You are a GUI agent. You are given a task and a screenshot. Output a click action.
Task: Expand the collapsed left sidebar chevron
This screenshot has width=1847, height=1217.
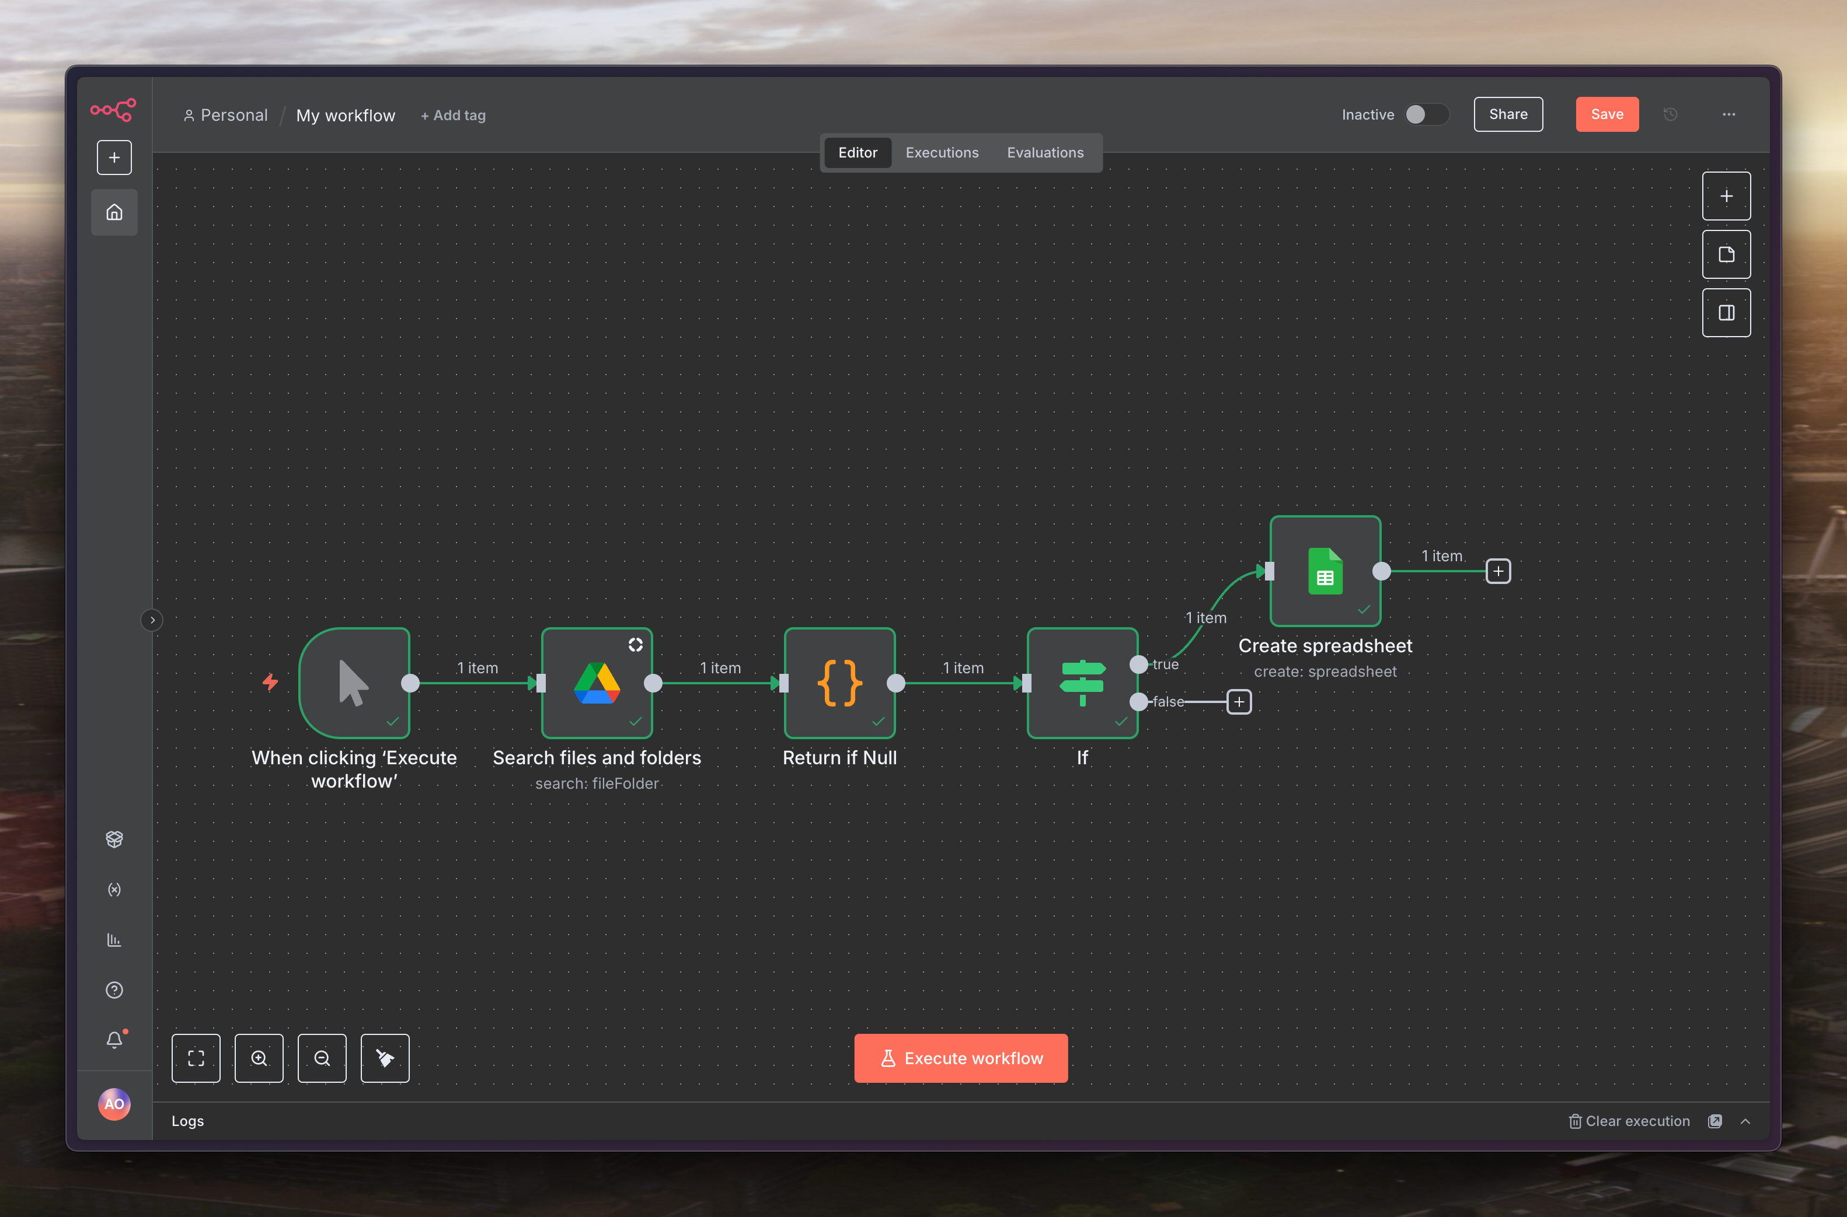[x=152, y=620]
